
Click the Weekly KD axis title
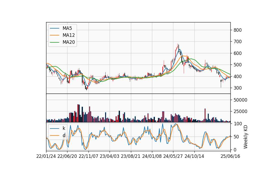pos(246,137)
